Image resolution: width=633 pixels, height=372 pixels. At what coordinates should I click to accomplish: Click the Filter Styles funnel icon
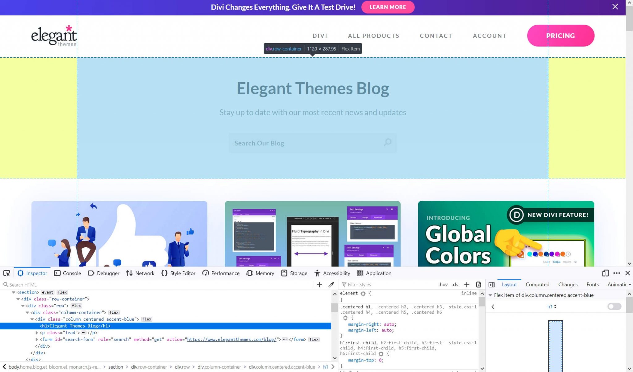(x=344, y=284)
